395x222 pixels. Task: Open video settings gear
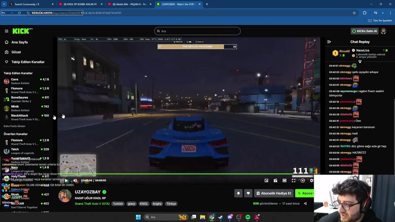[311, 181]
